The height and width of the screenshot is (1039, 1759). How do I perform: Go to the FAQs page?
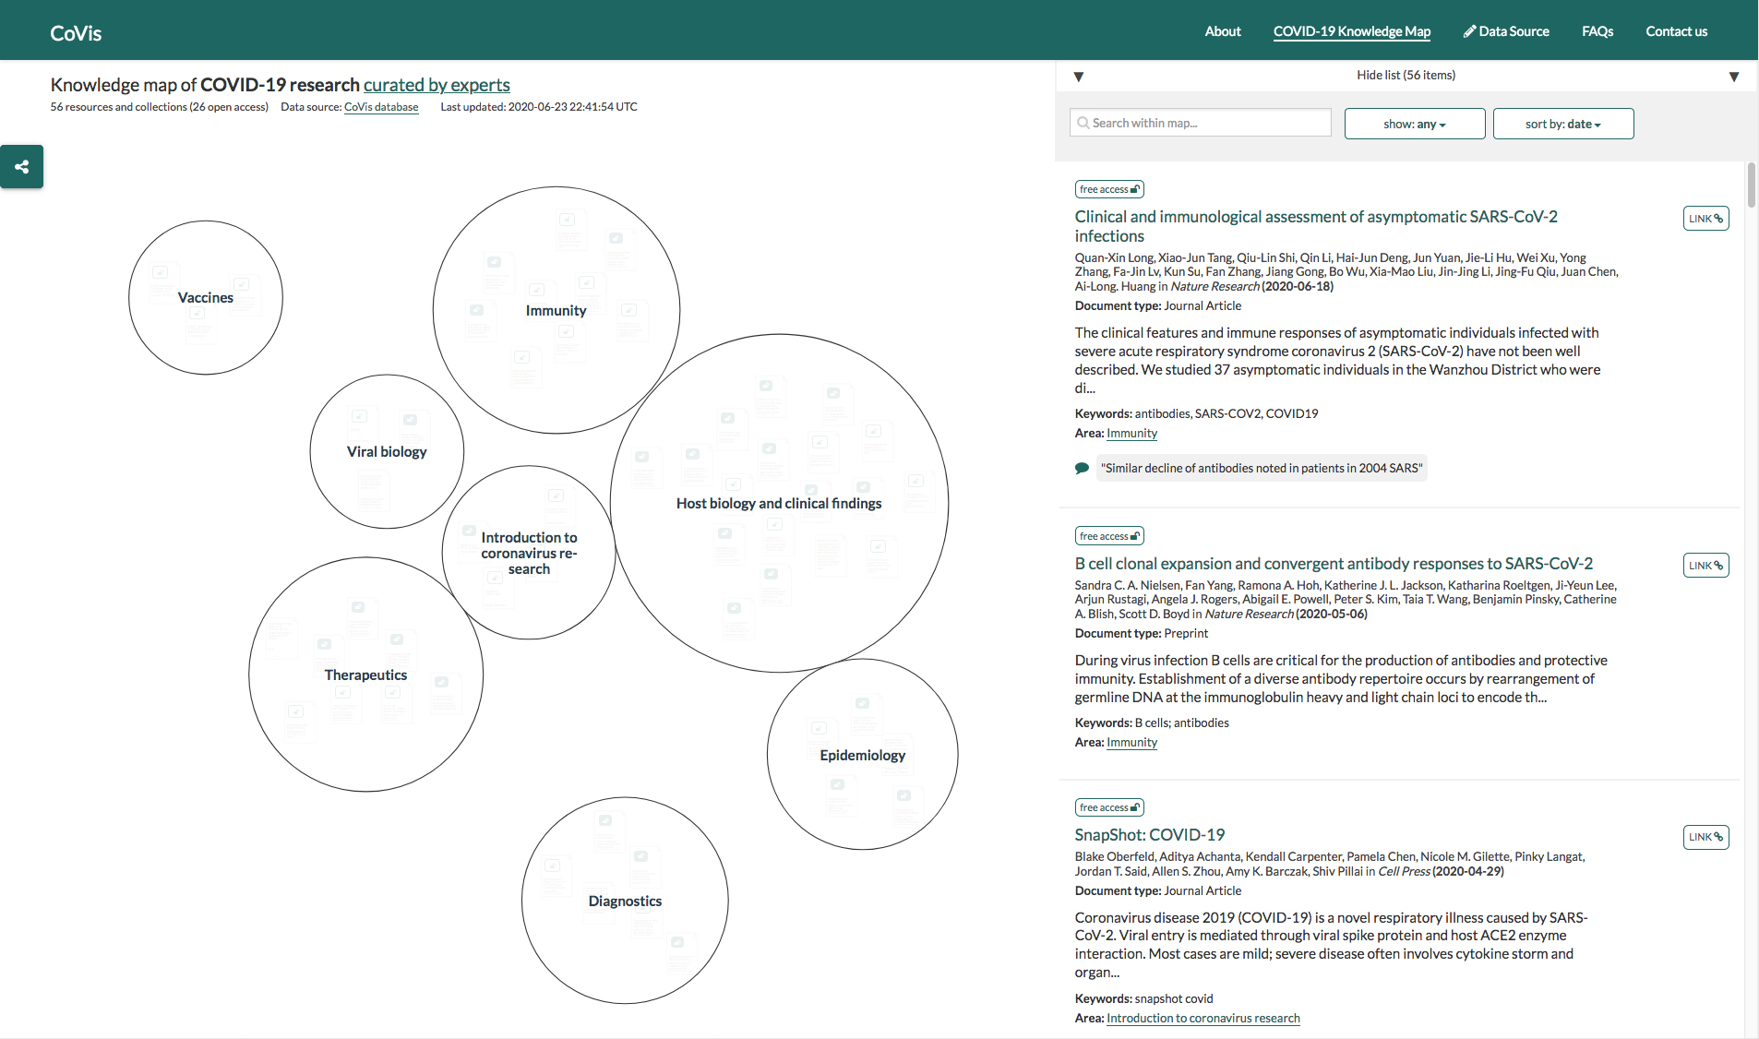1597,31
